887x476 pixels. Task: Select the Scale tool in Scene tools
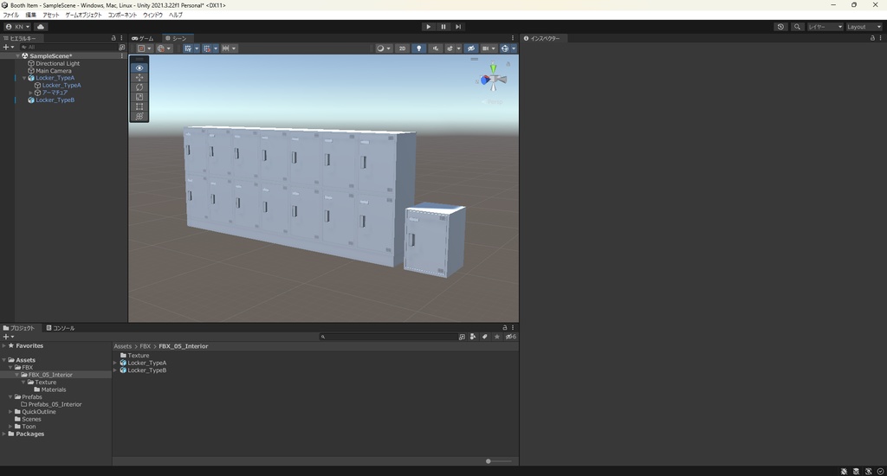coord(139,97)
